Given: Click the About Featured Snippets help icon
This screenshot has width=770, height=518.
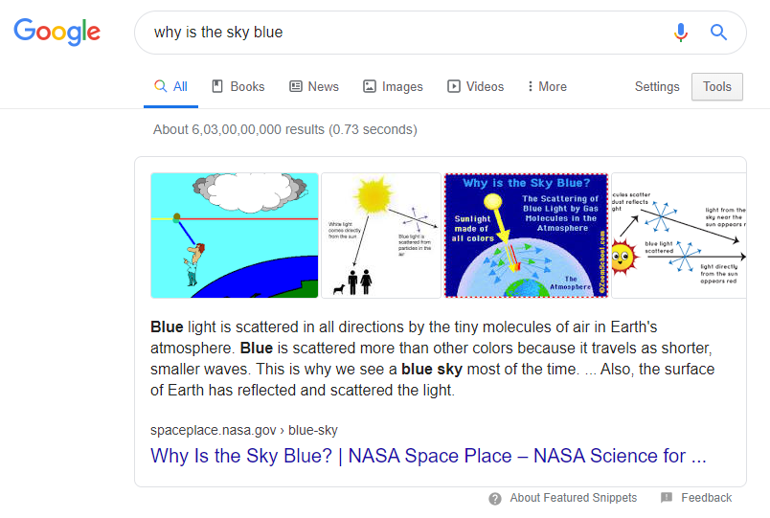Looking at the screenshot, I should (495, 498).
